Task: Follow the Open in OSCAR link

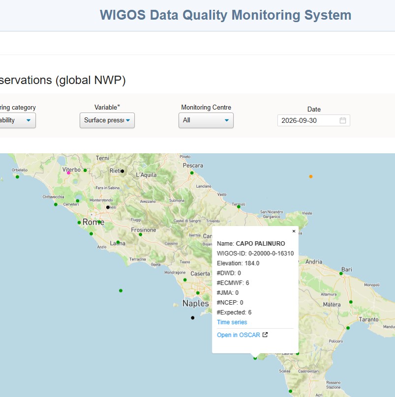Action: (239, 335)
